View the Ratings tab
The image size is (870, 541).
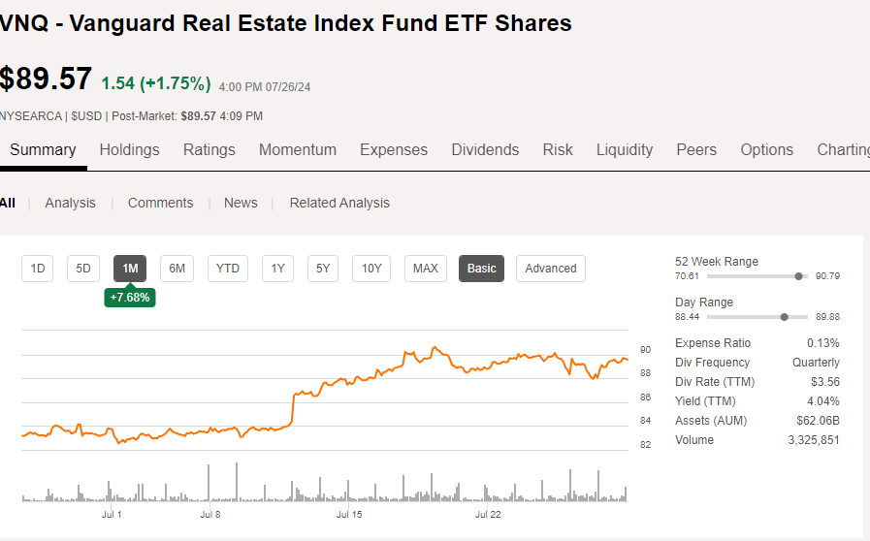209,150
